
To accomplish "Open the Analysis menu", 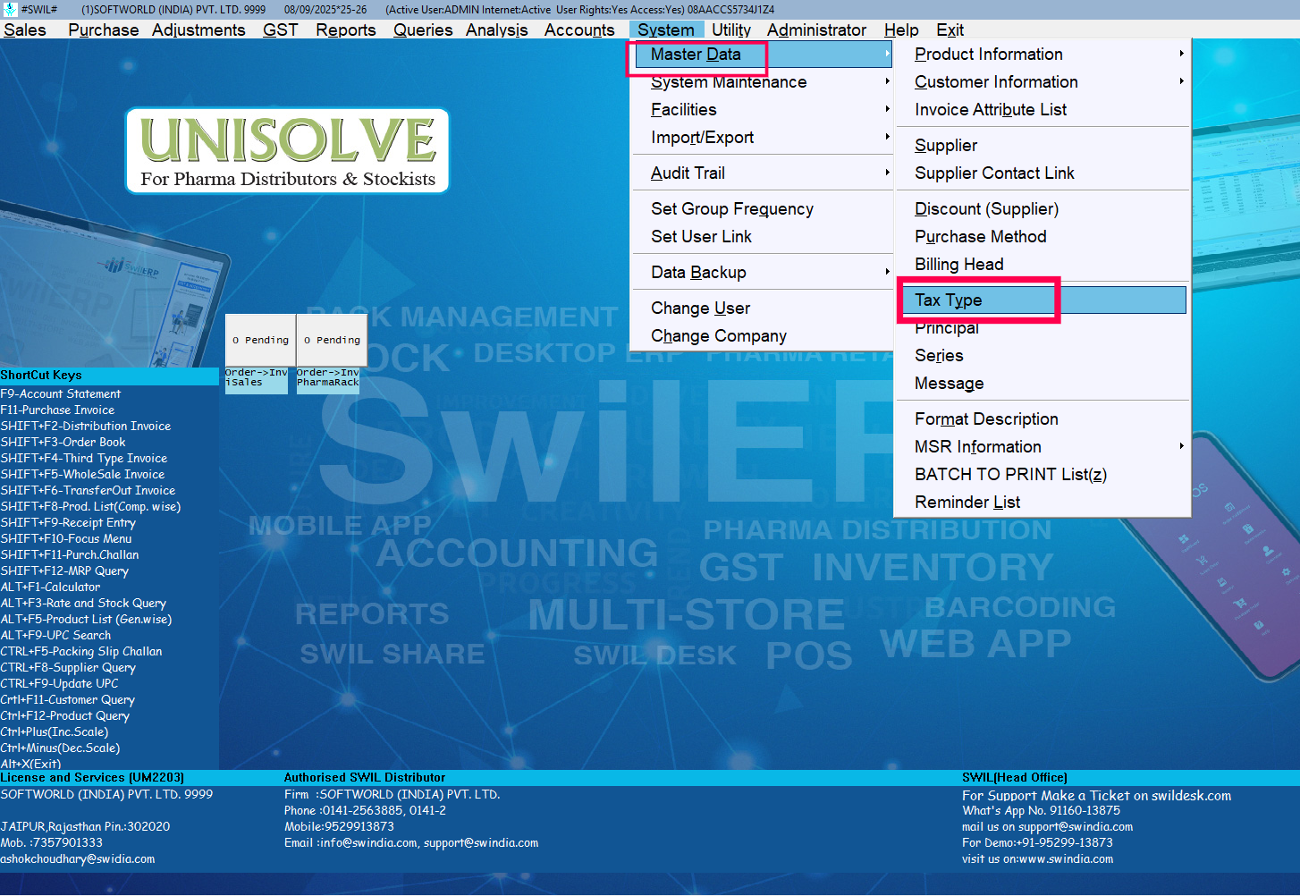I will (x=497, y=30).
